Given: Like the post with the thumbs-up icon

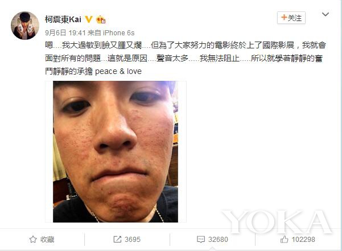Looking at the screenshot, I should click(x=284, y=239).
